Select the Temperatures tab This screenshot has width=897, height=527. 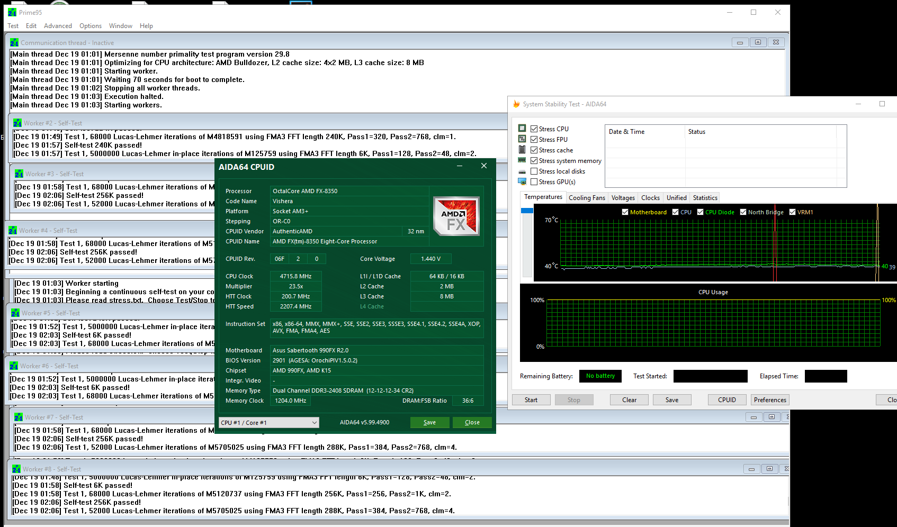[x=543, y=197]
